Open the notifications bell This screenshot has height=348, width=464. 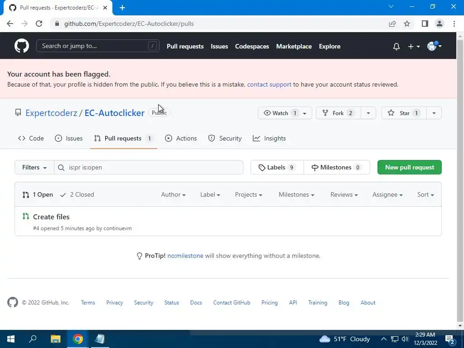point(396,47)
